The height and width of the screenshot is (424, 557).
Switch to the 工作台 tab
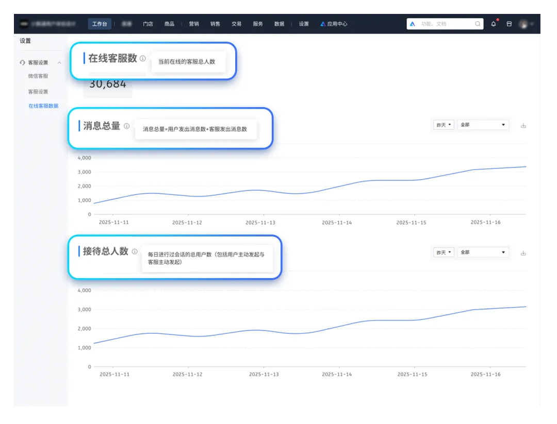[x=99, y=24]
